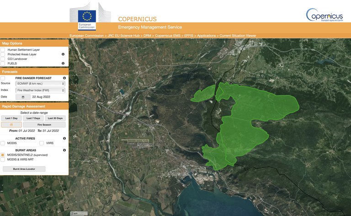Uncheck MODIS/SENTINEL2 burnt areas
351x216 pixels.
tap(3, 155)
